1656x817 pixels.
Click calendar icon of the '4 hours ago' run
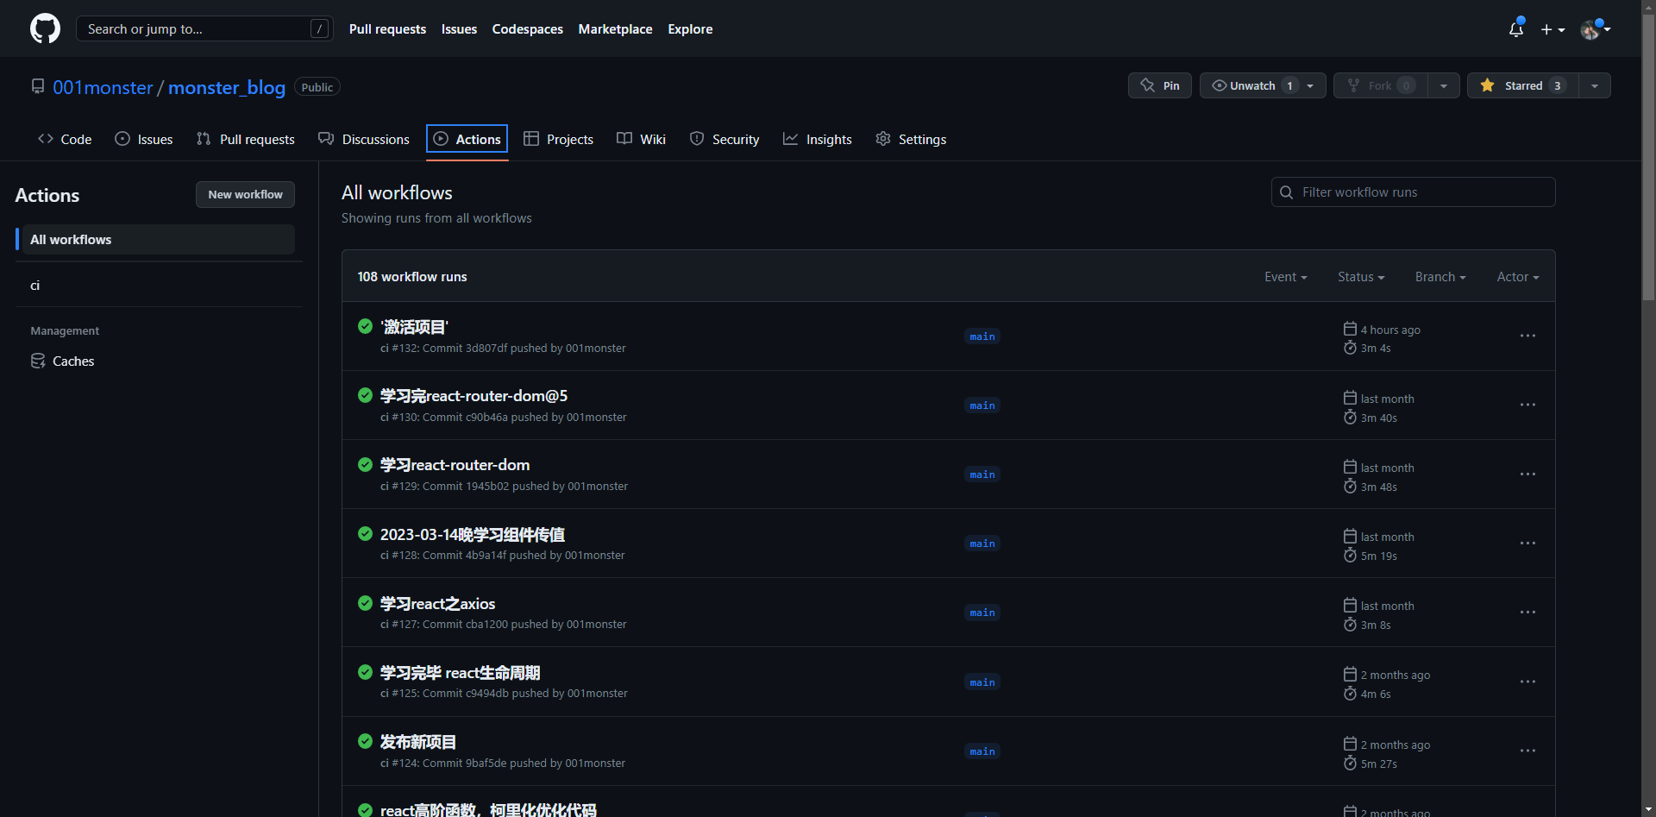1350,329
